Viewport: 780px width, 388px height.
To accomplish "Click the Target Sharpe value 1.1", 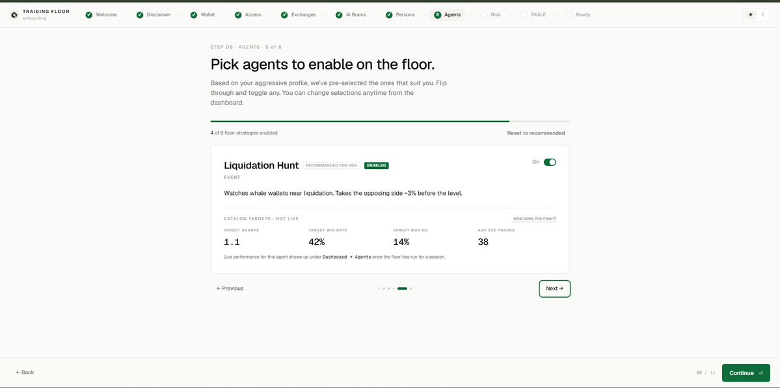I will [232, 242].
